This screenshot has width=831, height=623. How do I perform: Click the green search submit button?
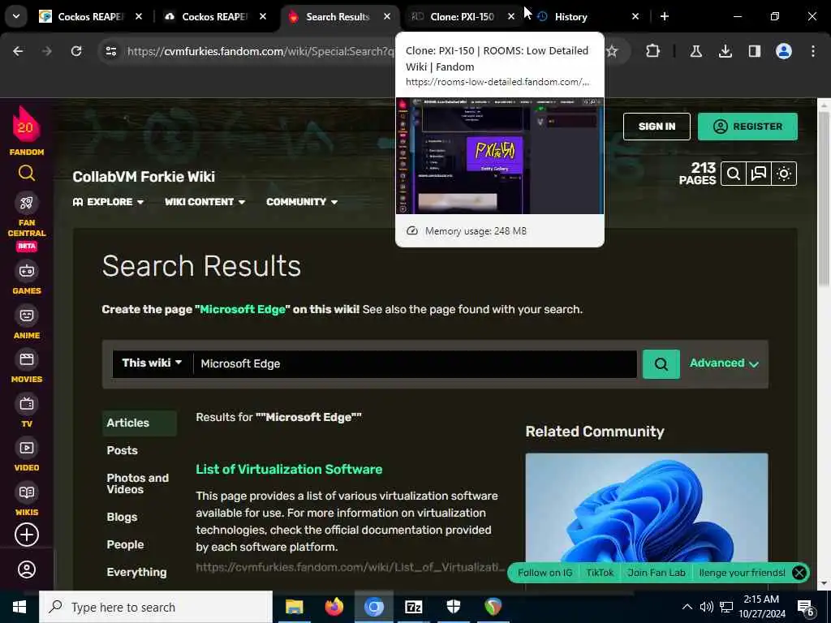pyautogui.click(x=661, y=364)
